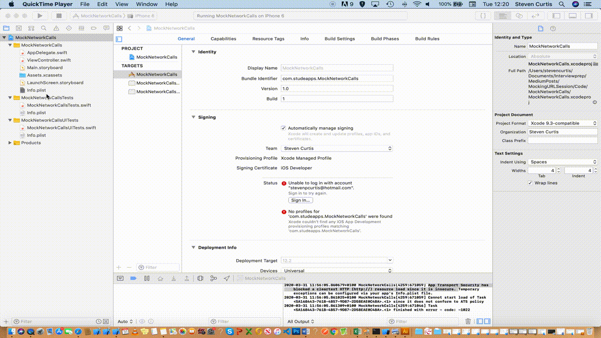Switch to the Version editor
Viewport: 601px width, 338px height.
[536, 15]
